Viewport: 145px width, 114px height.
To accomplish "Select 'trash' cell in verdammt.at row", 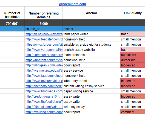I will point(133,50).
